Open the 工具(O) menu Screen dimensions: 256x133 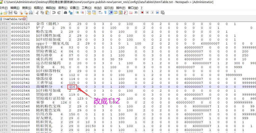[86, 8]
